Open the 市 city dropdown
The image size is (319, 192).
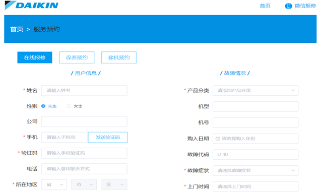[x=84, y=184]
